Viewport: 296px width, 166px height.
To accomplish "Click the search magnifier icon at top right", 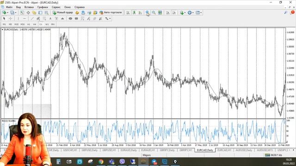I will [286, 12].
